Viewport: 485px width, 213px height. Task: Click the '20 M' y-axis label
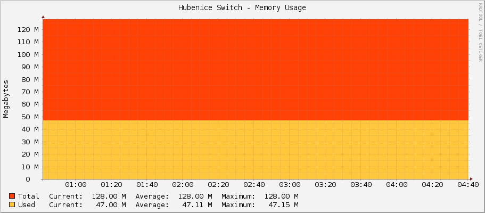tap(30, 154)
